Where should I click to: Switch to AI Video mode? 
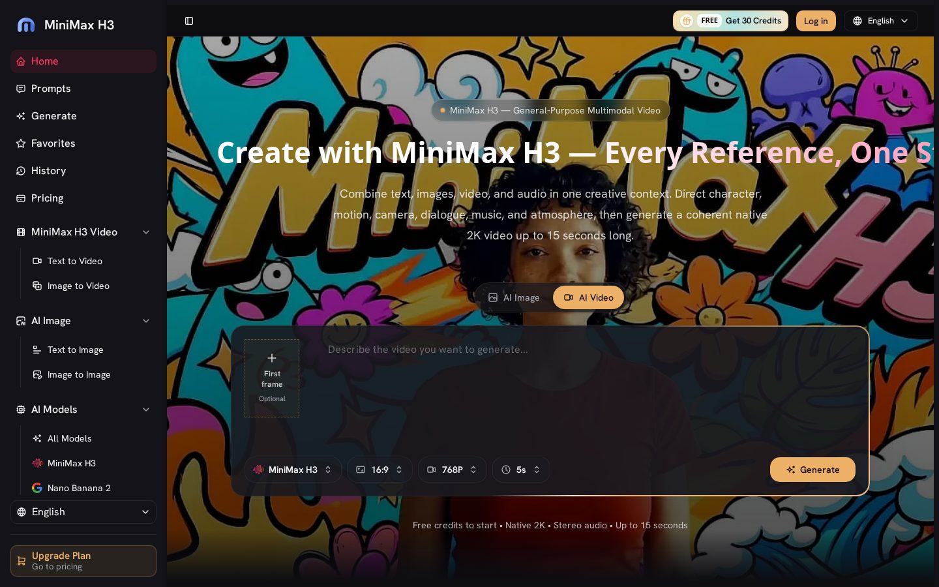(x=589, y=297)
